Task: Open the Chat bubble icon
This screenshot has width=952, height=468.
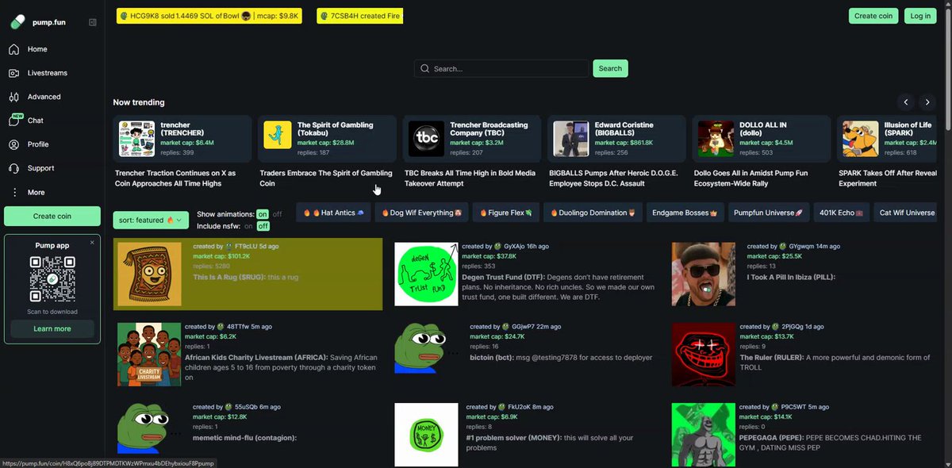Action: click(x=15, y=121)
